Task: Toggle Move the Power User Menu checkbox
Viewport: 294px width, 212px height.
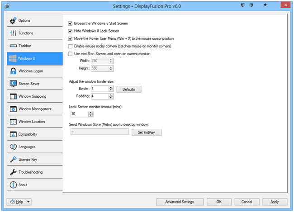Action: point(70,38)
